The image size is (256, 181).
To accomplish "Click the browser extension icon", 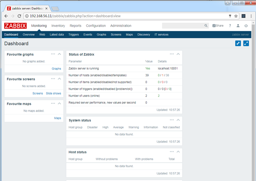I will pyautogui.click(x=244, y=16).
